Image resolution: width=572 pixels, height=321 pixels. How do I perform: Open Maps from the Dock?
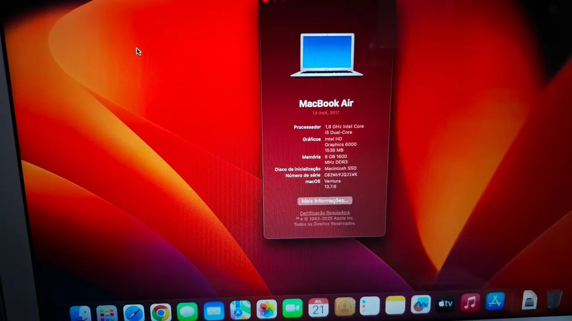pos(240,310)
